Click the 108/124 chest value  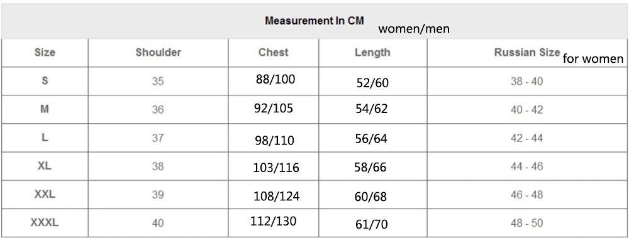[x=276, y=197]
